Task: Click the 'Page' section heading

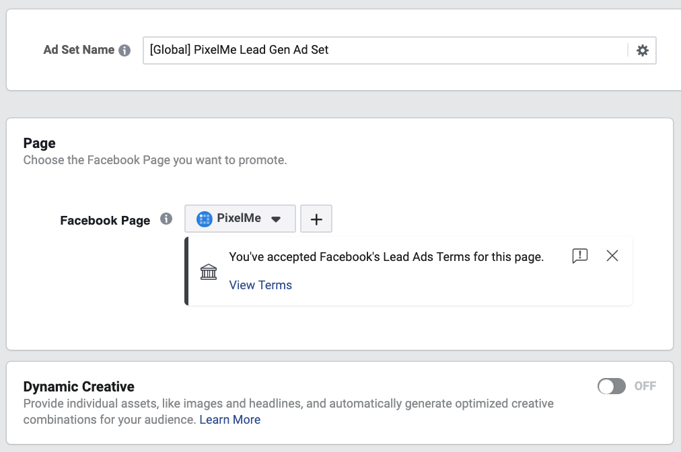Action: coord(40,143)
